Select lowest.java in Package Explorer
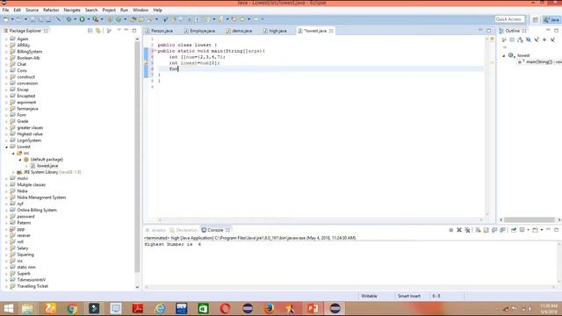Image resolution: width=562 pixels, height=316 pixels. [47, 166]
